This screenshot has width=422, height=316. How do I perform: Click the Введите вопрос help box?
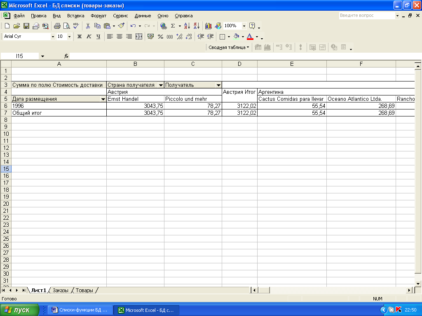(367, 16)
